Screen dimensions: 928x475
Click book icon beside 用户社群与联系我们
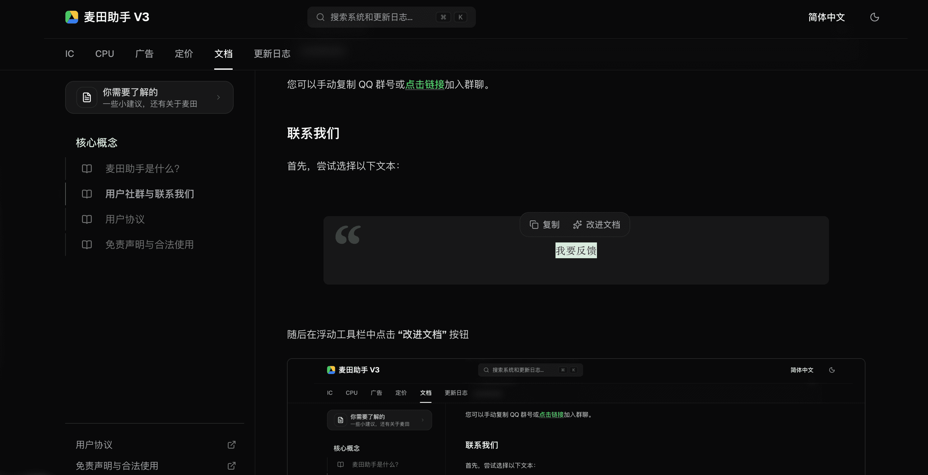pos(87,194)
